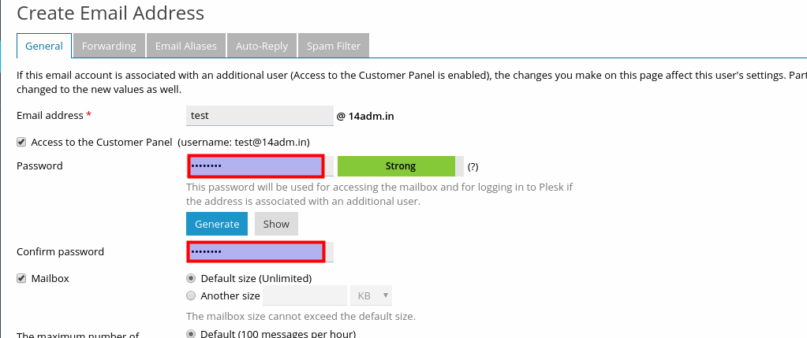Switch to the Forwarding tab
The height and width of the screenshot is (338, 807).
point(109,46)
